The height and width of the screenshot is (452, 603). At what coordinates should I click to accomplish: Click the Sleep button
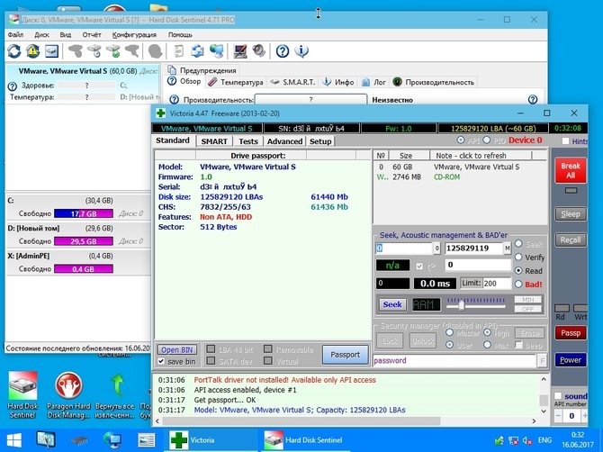click(571, 214)
